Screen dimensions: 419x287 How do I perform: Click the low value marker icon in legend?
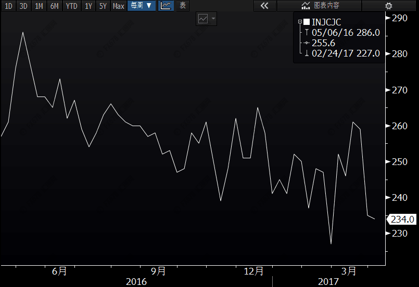(x=306, y=53)
